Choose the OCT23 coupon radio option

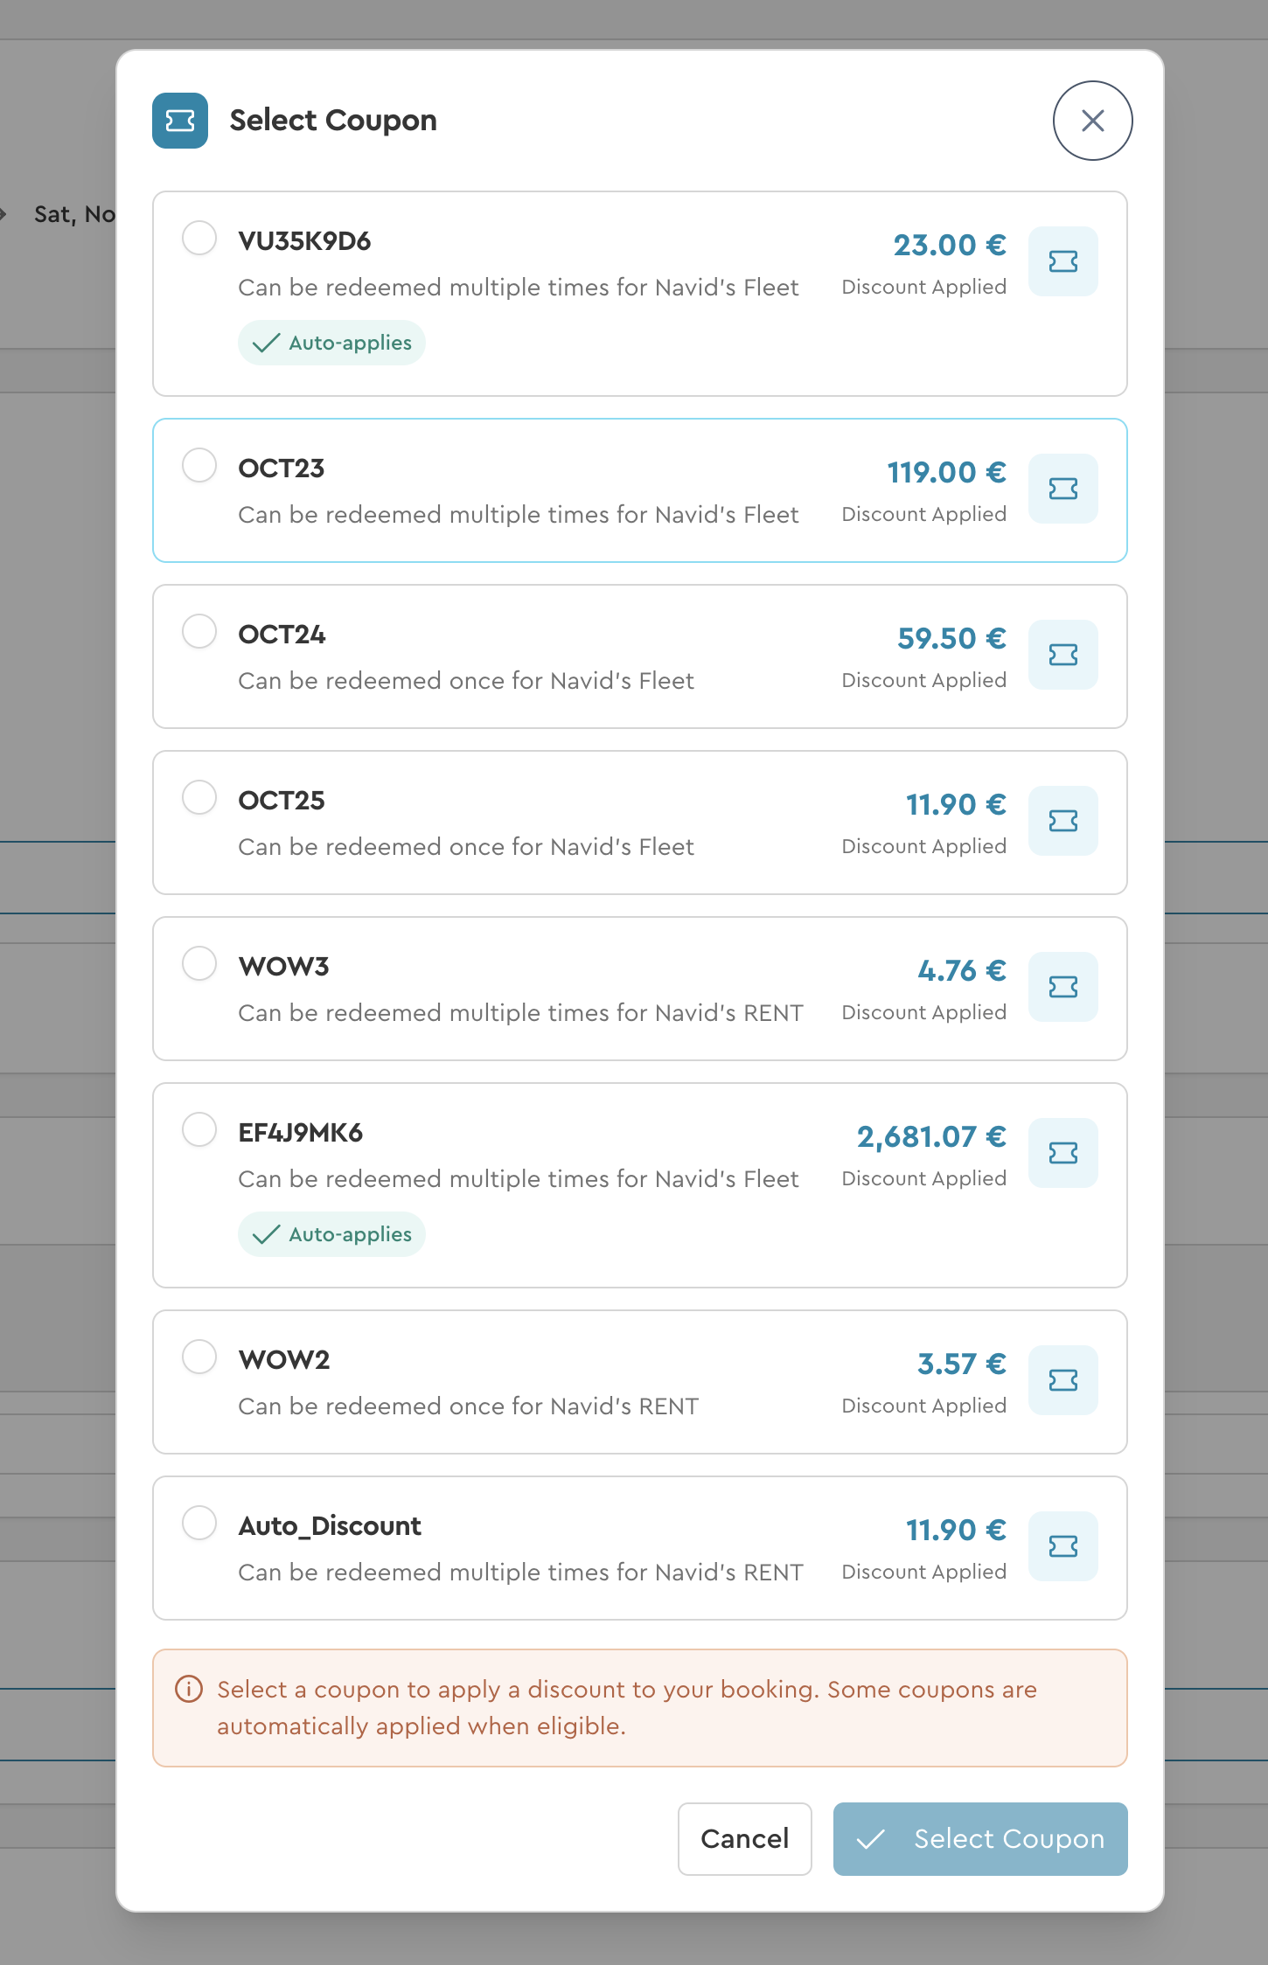[x=199, y=465]
